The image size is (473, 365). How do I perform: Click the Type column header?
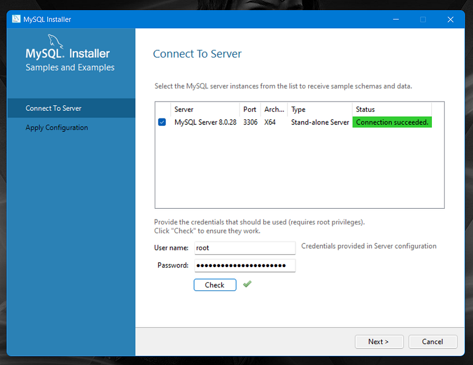click(x=320, y=109)
